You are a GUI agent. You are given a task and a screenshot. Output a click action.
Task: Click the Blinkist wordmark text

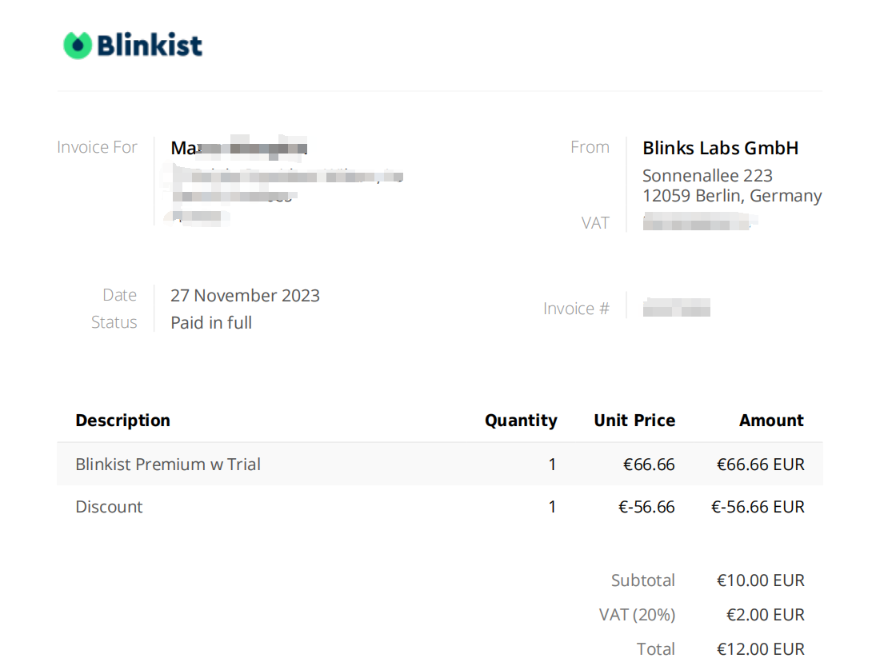pyautogui.click(x=150, y=45)
